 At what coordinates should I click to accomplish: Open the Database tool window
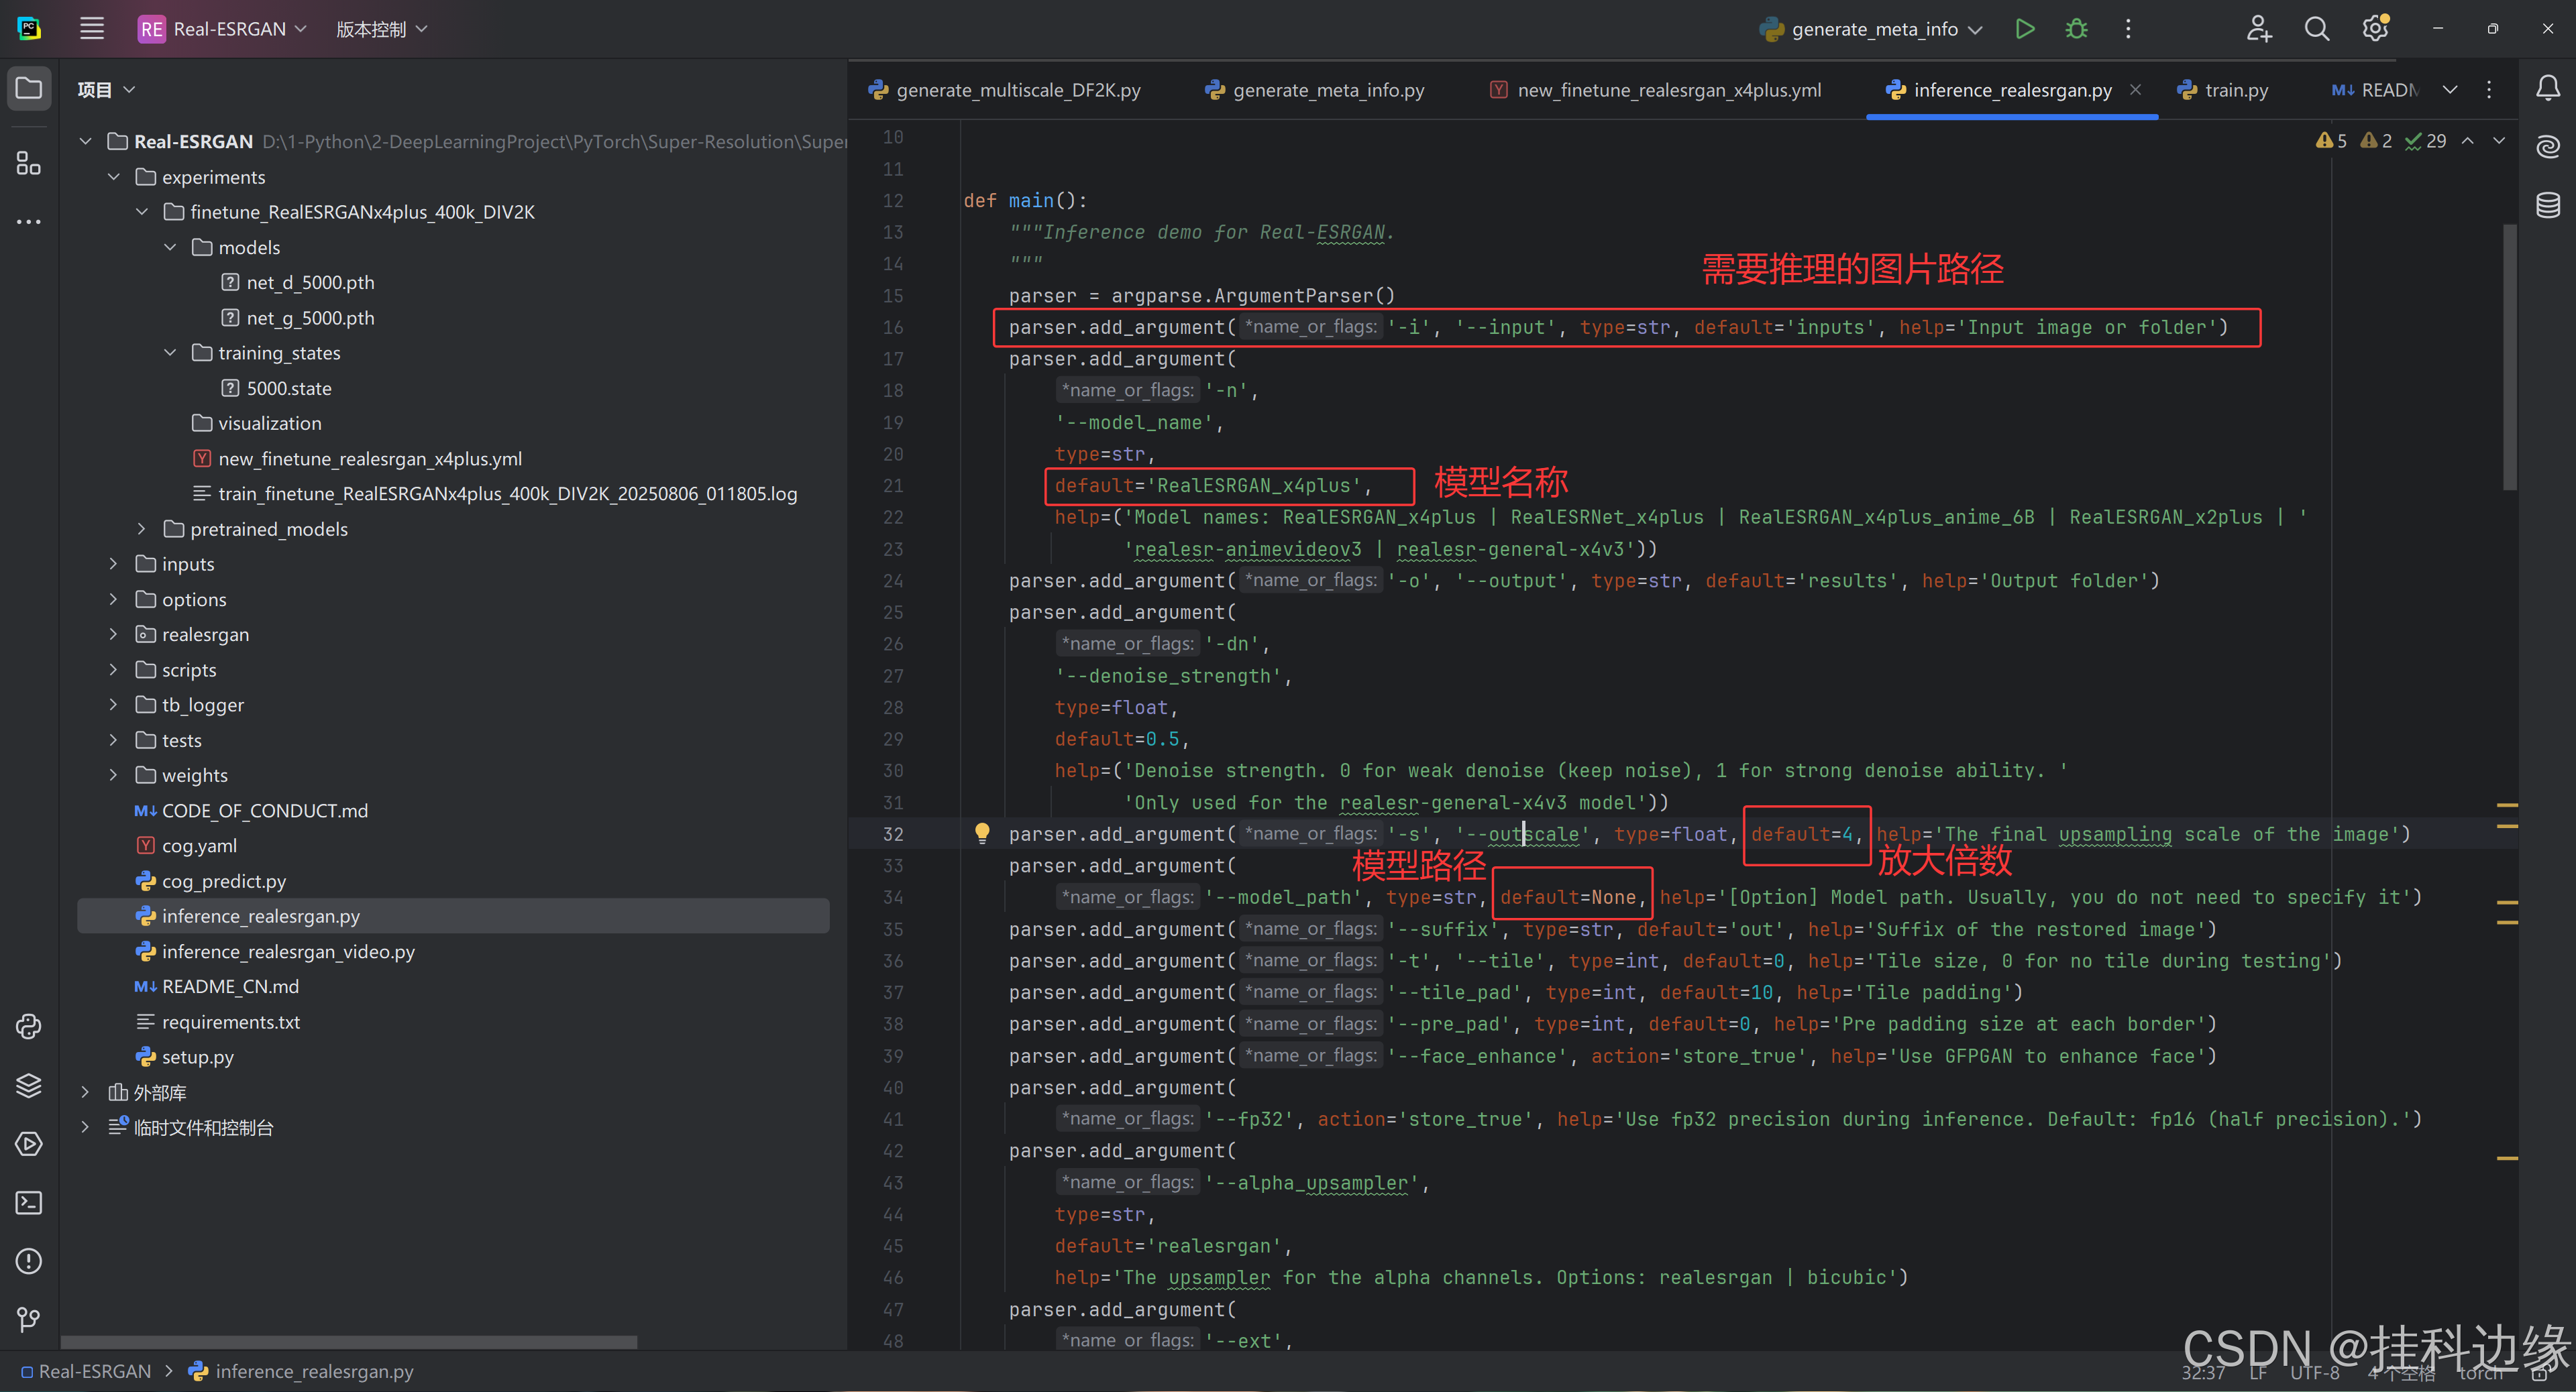coord(2547,205)
